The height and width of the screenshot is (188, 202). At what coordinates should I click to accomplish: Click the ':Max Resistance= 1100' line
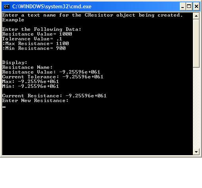pos(36,44)
